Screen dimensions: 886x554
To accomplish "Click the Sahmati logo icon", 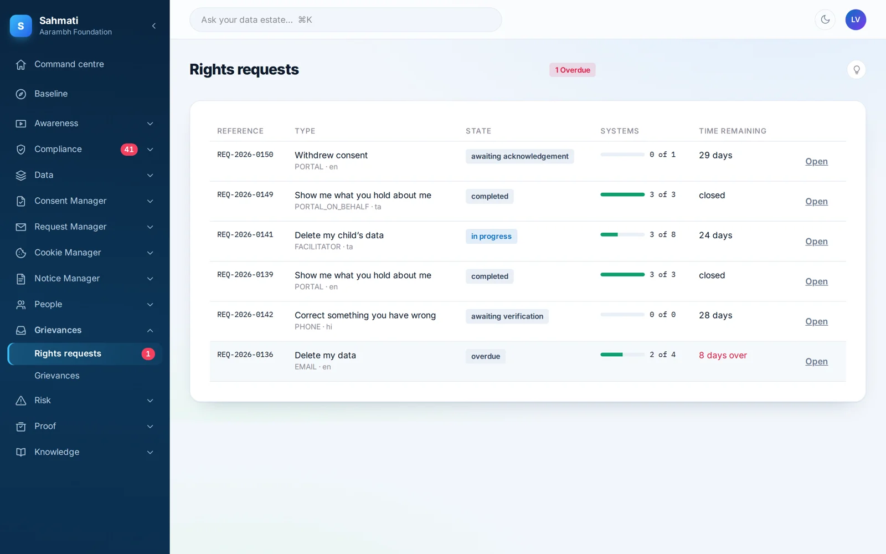I will 21,25.
